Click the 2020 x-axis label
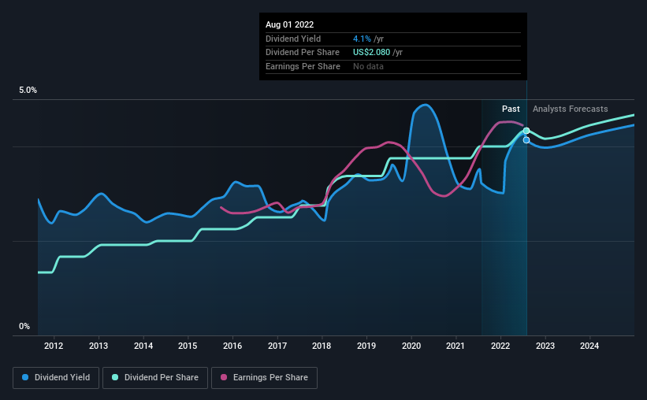Screen dimensions: 647x400 [411, 346]
